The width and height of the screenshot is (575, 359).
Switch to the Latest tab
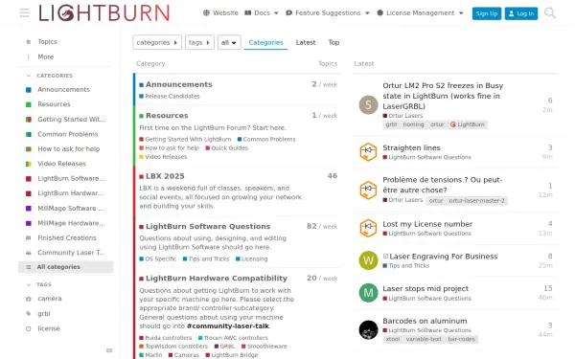[306, 42]
